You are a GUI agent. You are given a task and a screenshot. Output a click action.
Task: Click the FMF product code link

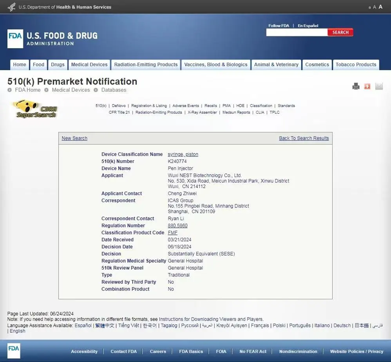click(x=173, y=233)
